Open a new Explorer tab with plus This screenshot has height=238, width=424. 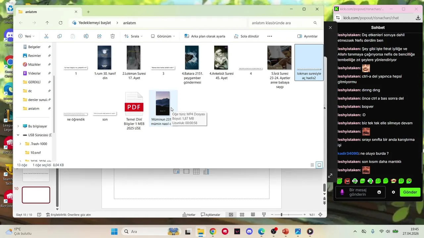[x=88, y=12]
